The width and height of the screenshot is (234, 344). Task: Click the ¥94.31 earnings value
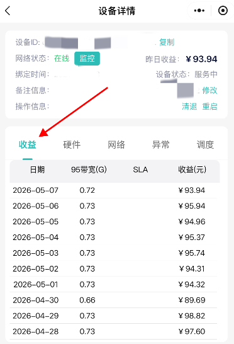pyautogui.click(x=192, y=269)
